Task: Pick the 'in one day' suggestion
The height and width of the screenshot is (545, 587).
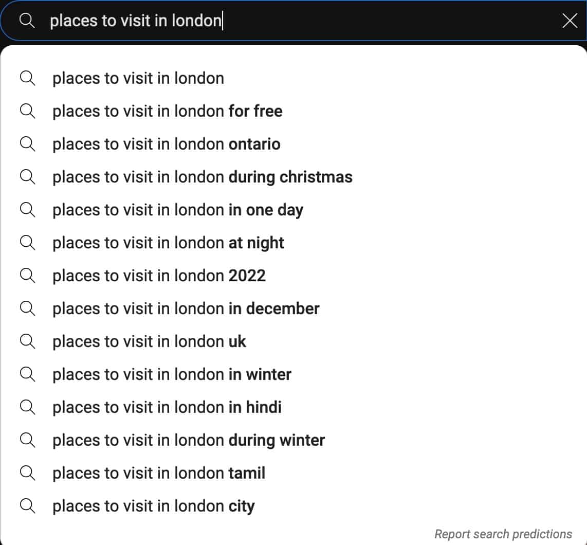Action: tap(293, 210)
